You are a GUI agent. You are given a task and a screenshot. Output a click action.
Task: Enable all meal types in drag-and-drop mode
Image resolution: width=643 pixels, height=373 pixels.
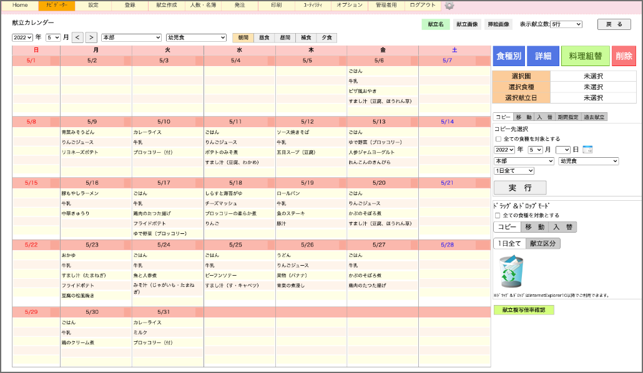click(x=498, y=215)
